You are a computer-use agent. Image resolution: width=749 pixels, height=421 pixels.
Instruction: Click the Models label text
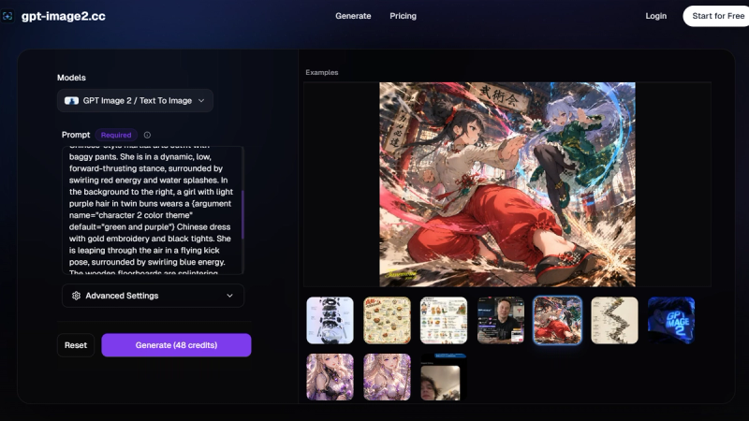(72, 78)
